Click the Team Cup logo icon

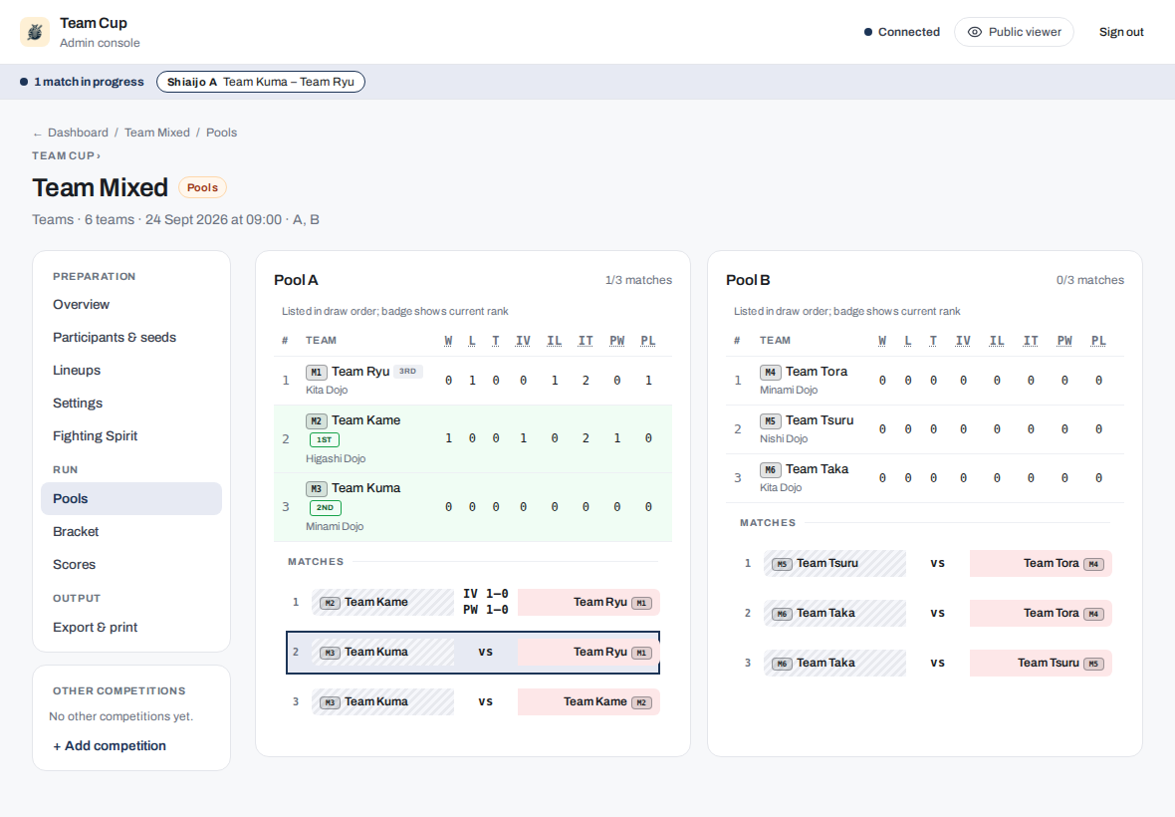[35, 32]
